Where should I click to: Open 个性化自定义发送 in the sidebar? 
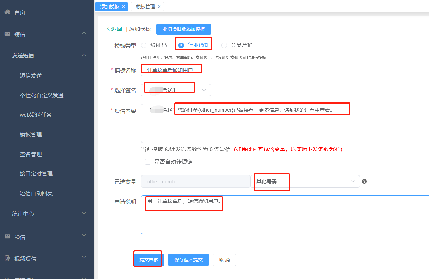(42, 96)
